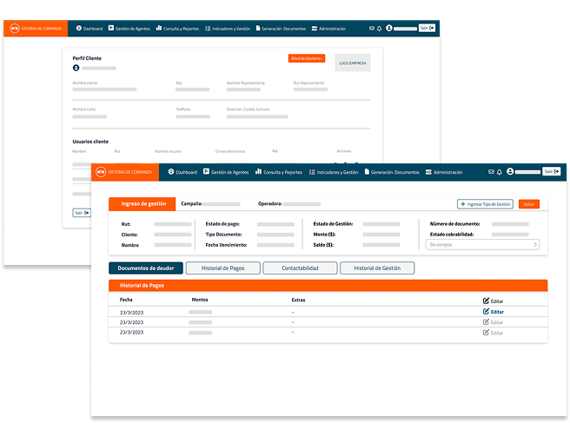Open notifications bell in front window
Image resolution: width=570 pixels, height=423 pixels.
pyautogui.click(x=500, y=172)
